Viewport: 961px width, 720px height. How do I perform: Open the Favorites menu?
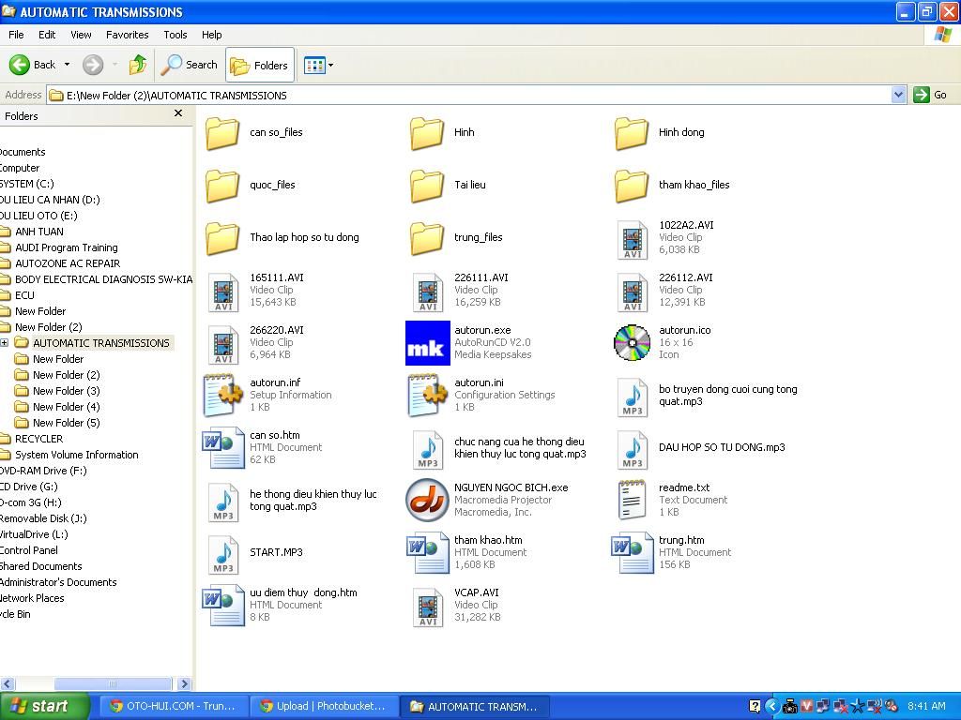(x=127, y=35)
